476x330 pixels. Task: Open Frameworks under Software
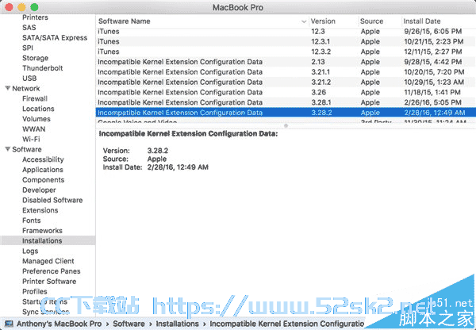[42, 230]
